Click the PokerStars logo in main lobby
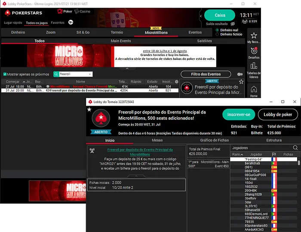The image size is (301, 232). tap(23, 13)
